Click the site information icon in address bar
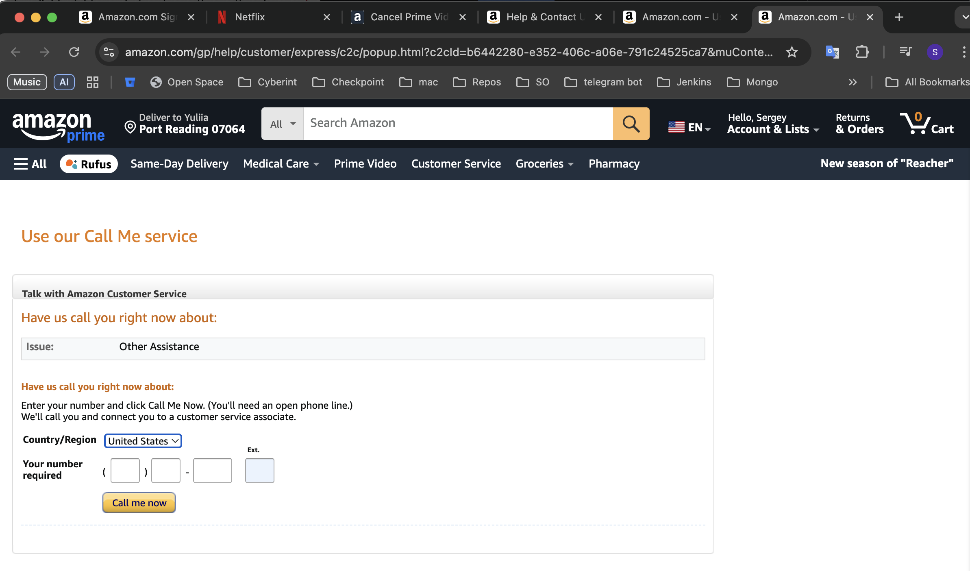 (x=109, y=52)
